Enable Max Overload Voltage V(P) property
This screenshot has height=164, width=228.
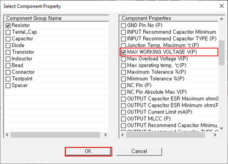tap(123, 59)
